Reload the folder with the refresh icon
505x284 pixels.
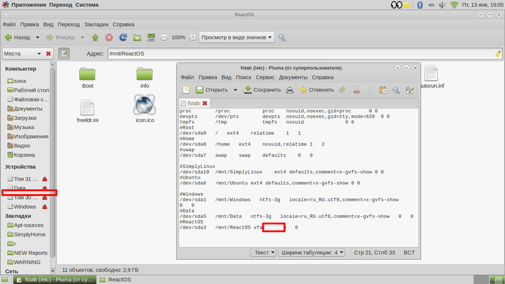point(123,38)
